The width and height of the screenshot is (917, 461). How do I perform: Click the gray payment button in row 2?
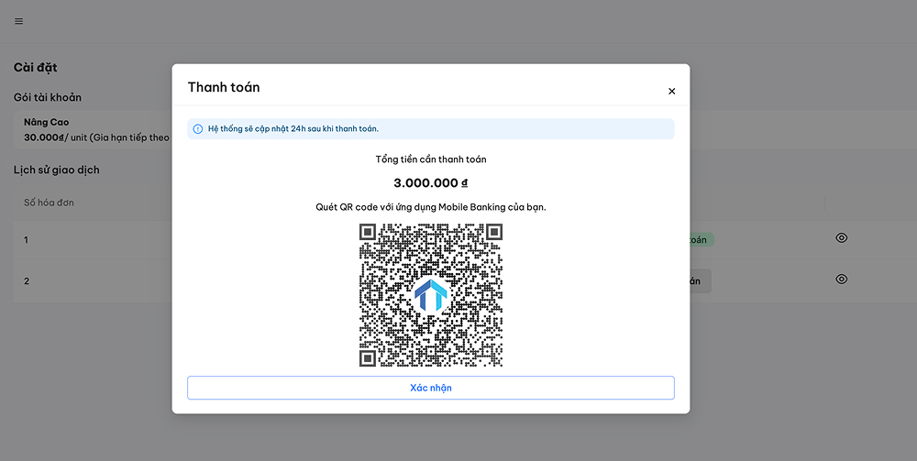tap(700, 281)
